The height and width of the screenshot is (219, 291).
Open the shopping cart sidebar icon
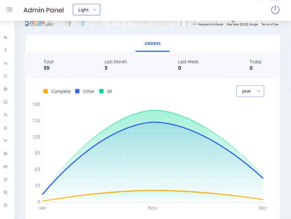pos(6,141)
